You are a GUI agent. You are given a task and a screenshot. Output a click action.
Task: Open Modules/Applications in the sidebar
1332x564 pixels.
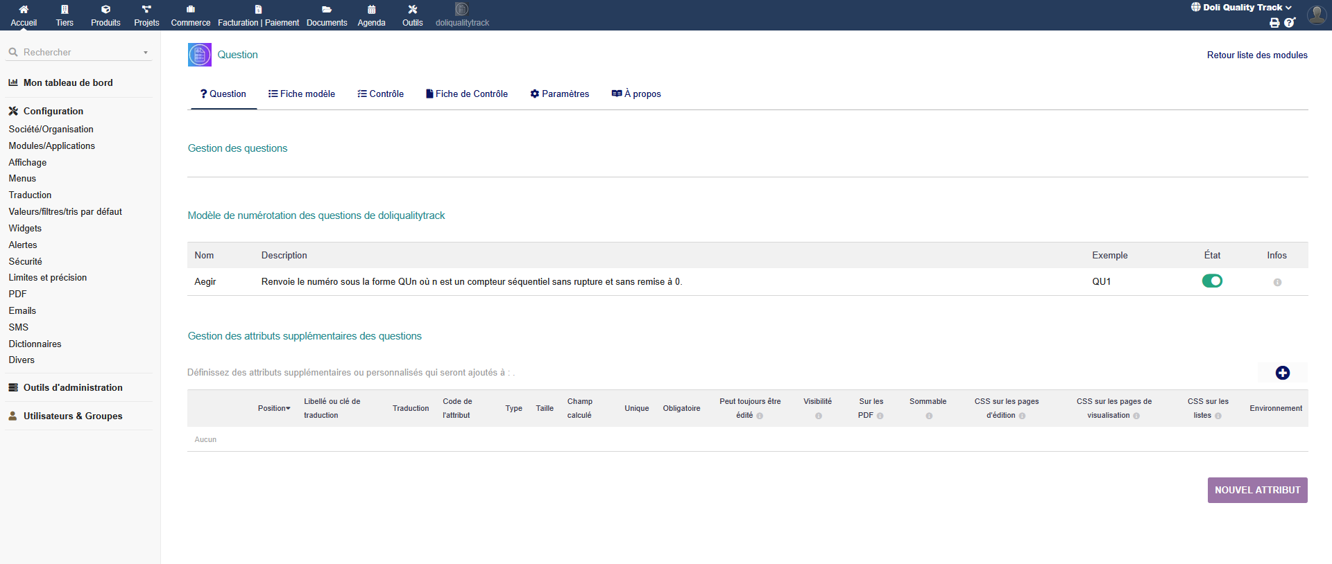coord(52,146)
